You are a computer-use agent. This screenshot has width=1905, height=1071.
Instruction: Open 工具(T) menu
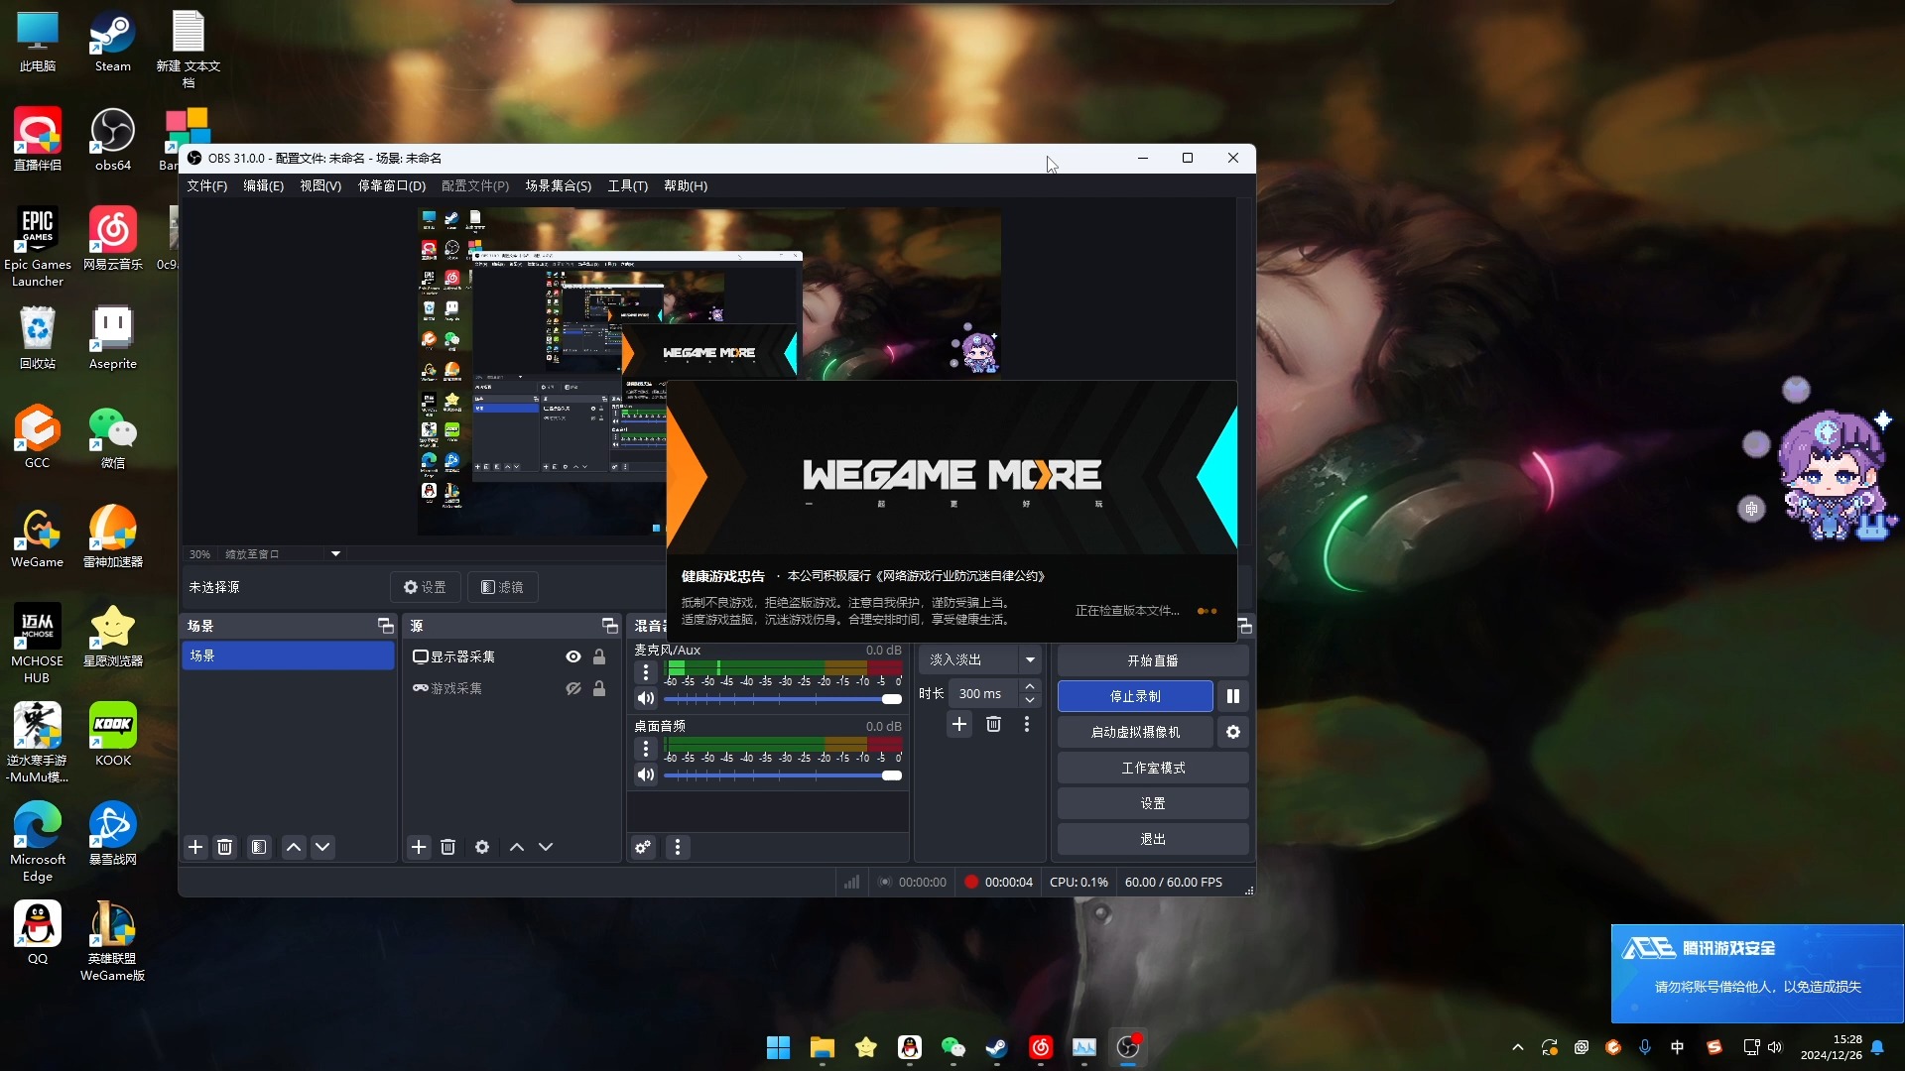pos(628,186)
